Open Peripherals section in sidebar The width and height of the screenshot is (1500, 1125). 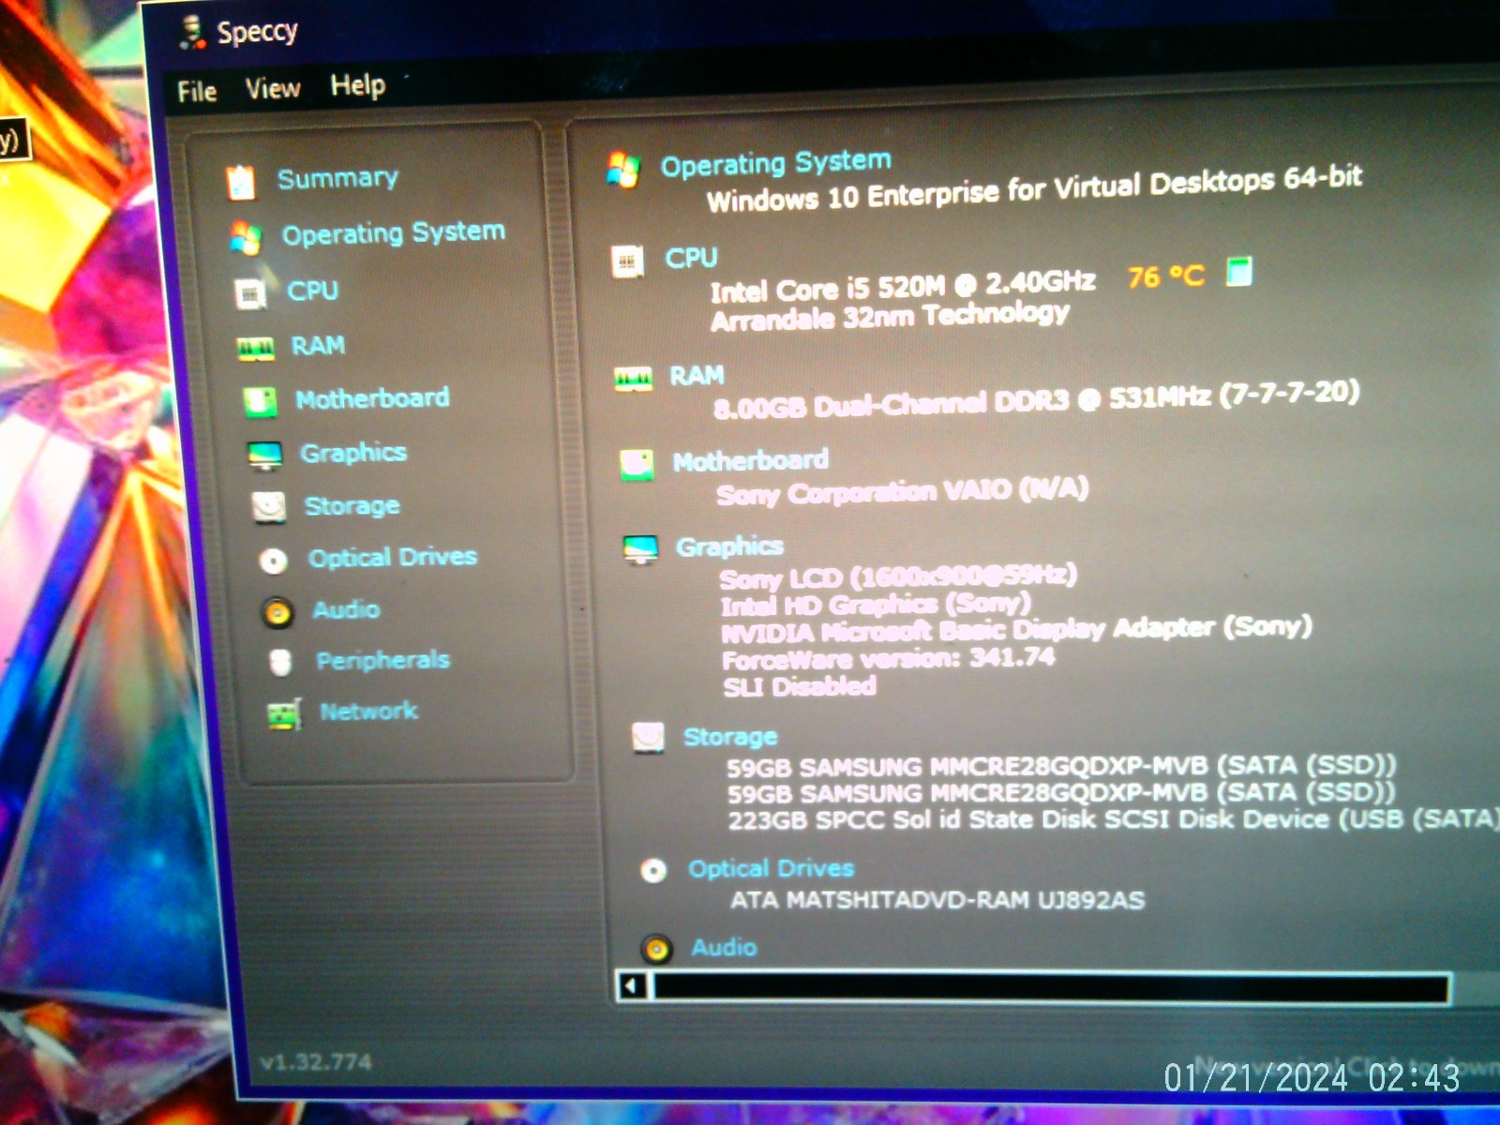(382, 660)
